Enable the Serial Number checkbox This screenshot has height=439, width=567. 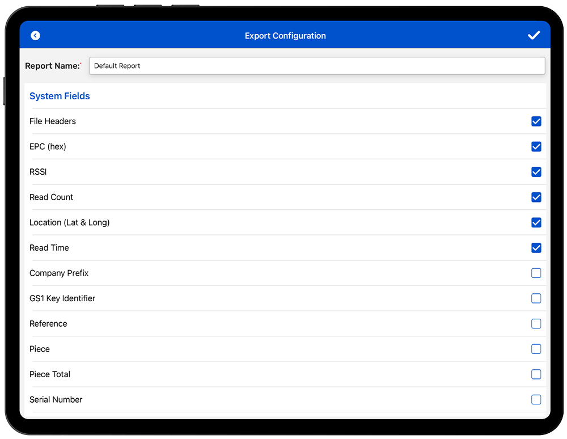[x=536, y=400]
